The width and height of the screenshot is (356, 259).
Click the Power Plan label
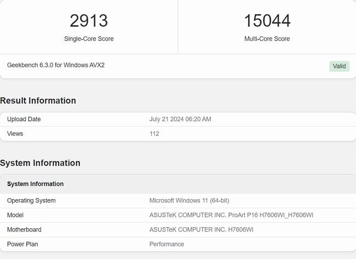(x=22, y=244)
